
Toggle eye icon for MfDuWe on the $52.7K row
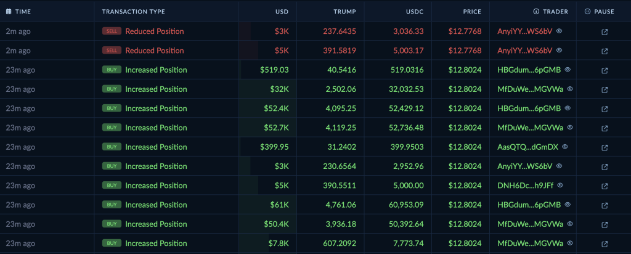(570, 127)
